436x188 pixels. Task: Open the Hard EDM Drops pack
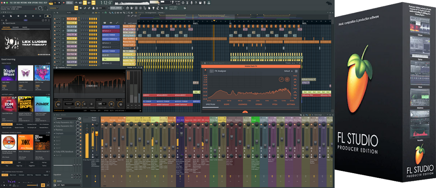(x=9, y=104)
